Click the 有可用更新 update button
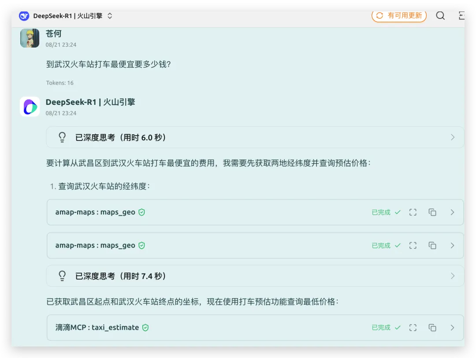The height and width of the screenshot is (358, 476). [399, 16]
